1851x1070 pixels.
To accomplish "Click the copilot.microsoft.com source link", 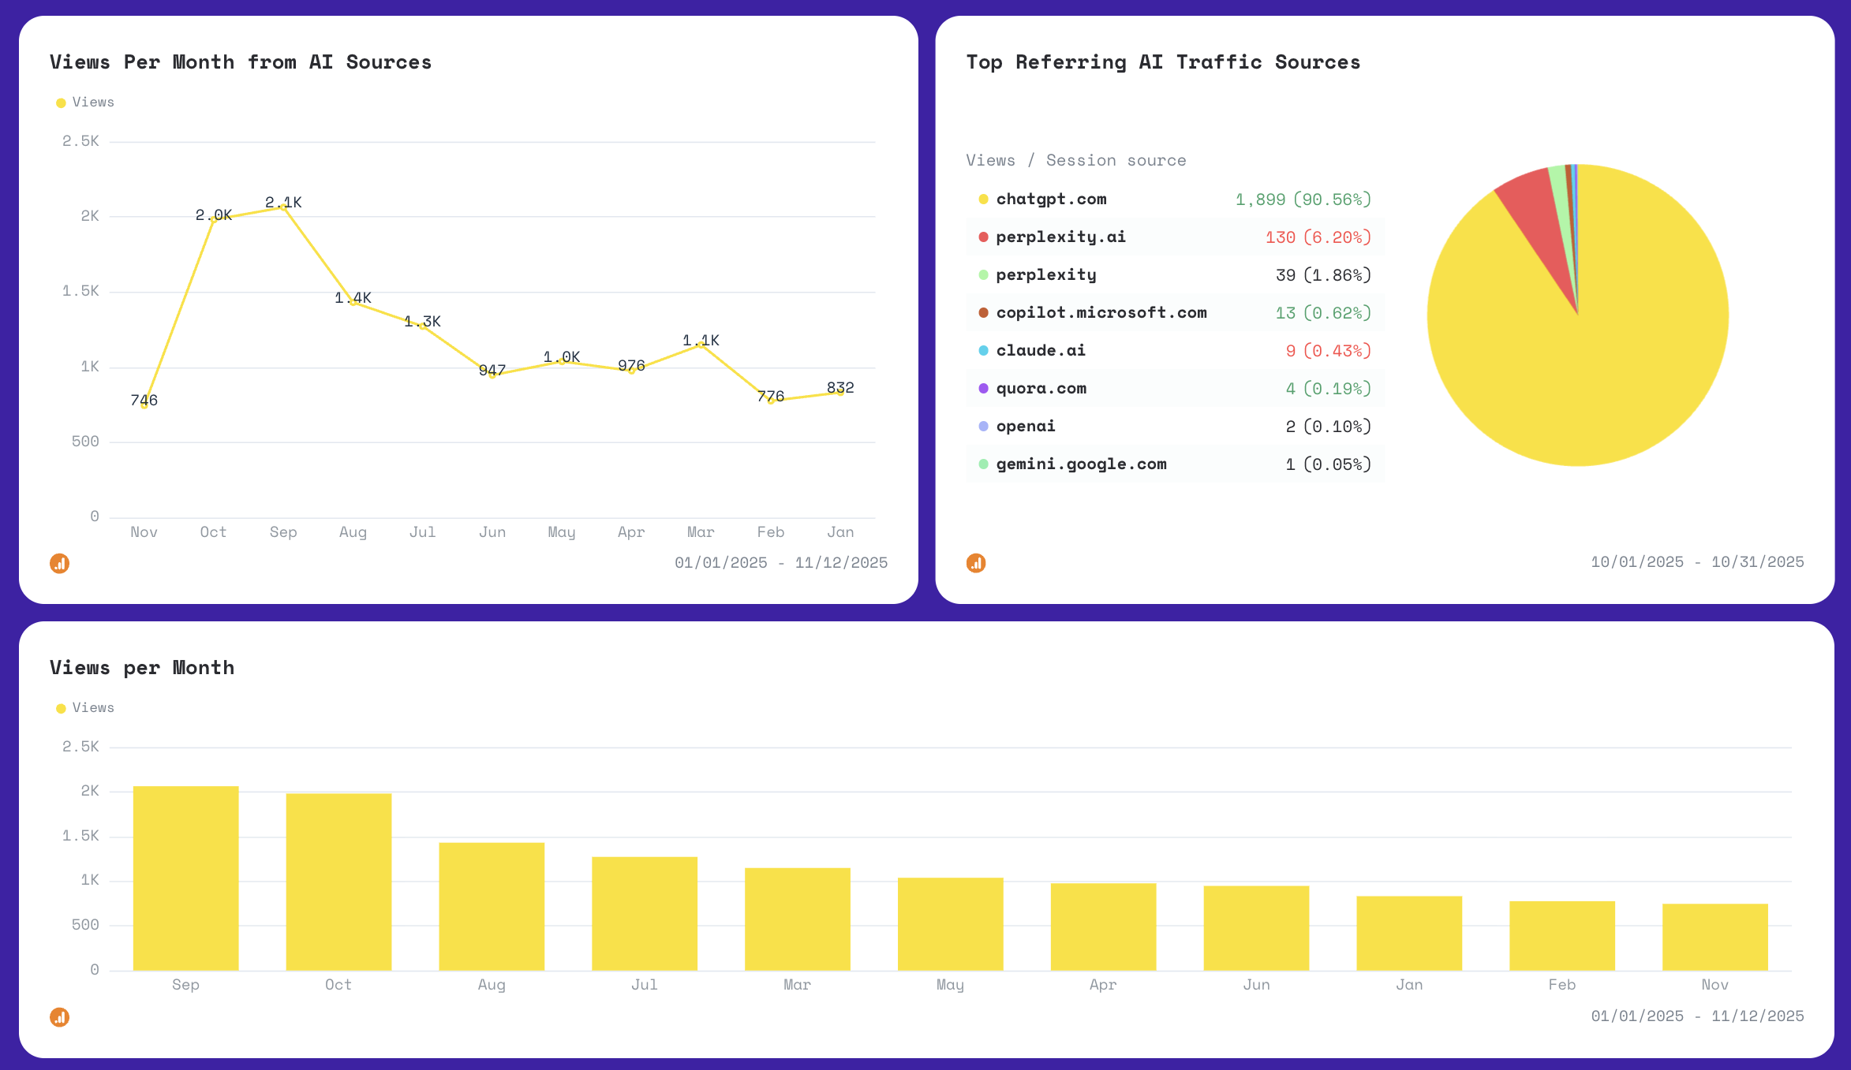I will (1101, 312).
